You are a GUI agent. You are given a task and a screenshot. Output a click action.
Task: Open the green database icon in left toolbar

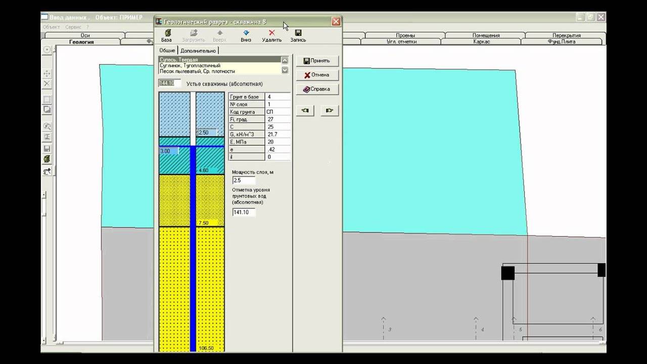click(47, 159)
